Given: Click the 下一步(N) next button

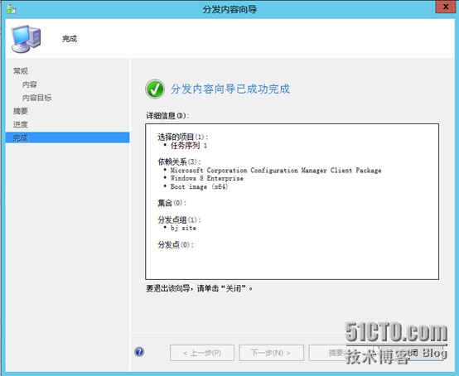Looking at the screenshot, I should tap(271, 353).
